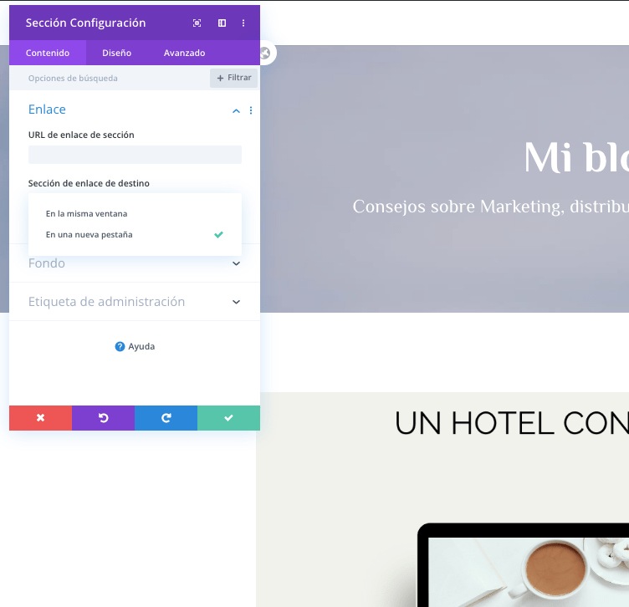The width and height of the screenshot is (629, 607).
Task: Open the Avanzado tab
Action: [x=185, y=53]
